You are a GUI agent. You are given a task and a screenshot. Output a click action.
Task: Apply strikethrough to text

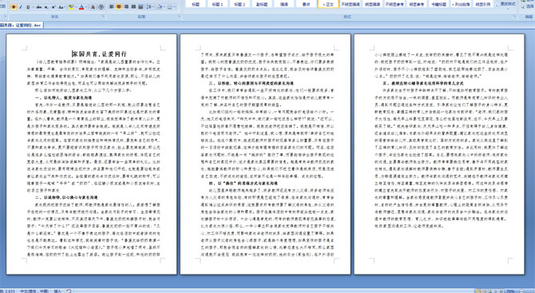click(39, 7)
